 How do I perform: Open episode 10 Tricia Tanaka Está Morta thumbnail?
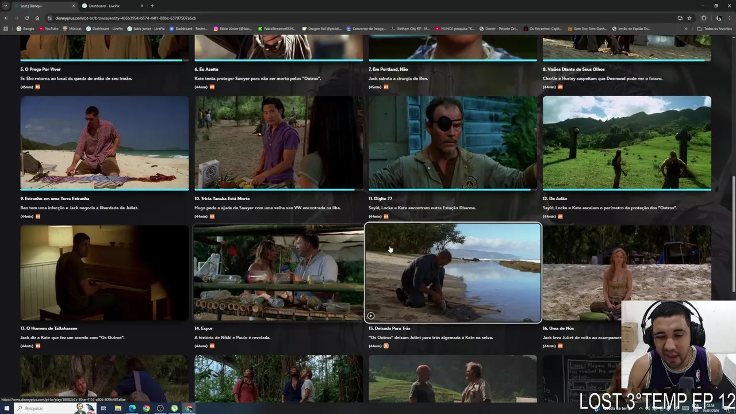pos(279,143)
